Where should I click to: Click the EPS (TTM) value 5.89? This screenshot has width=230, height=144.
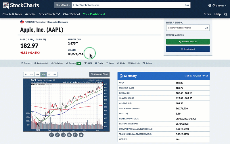[x=178, y=113]
